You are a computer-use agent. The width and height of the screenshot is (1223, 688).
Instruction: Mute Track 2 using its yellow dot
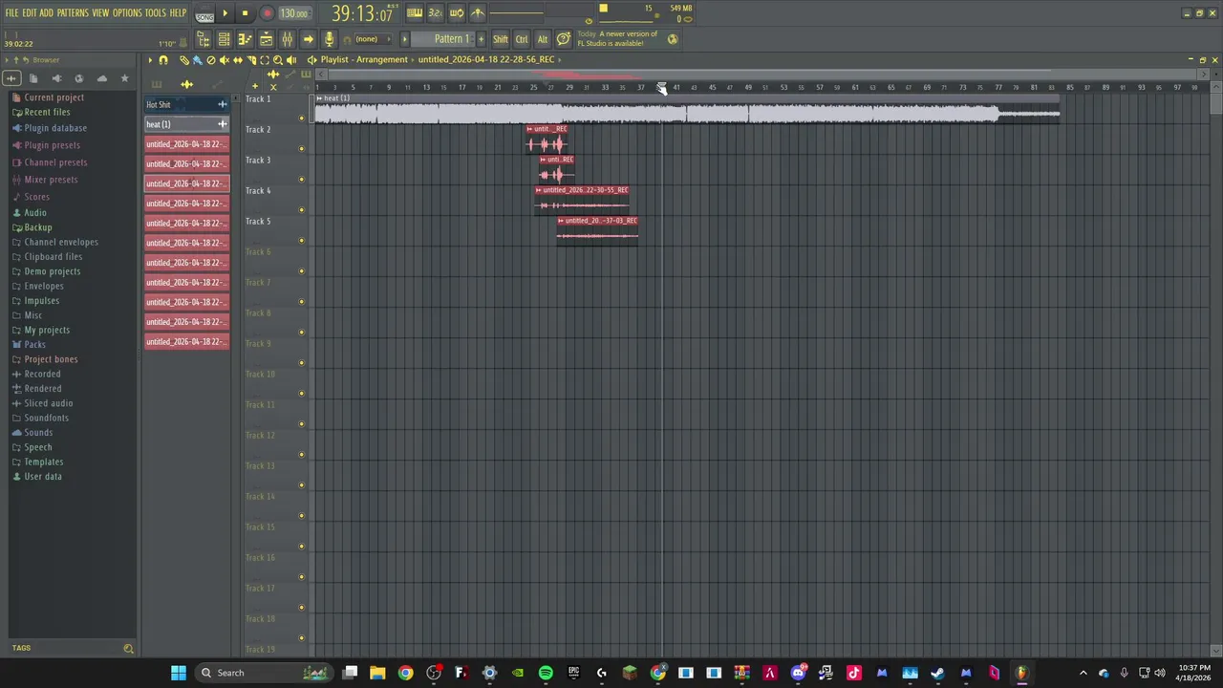(302, 149)
